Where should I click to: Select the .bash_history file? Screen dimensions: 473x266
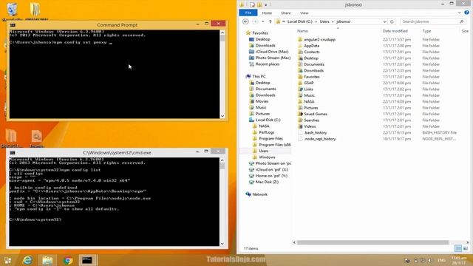pos(316,133)
